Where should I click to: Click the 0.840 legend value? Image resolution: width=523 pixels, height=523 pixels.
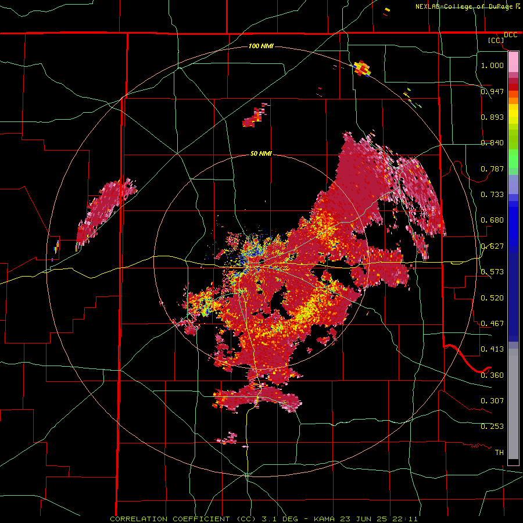tap(492, 143)
